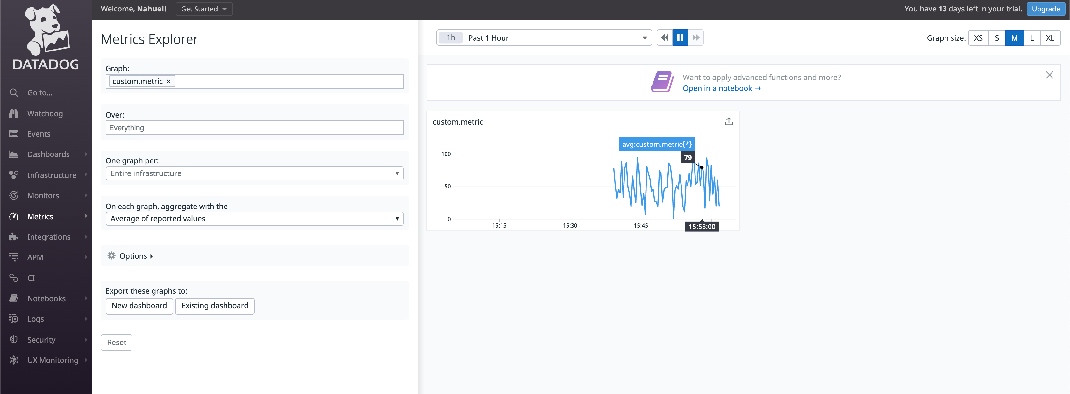This screenshot has width=1070, height=394.
Task: Click the graph marker at 15:58:00
Action: click(x=702, y=167)
